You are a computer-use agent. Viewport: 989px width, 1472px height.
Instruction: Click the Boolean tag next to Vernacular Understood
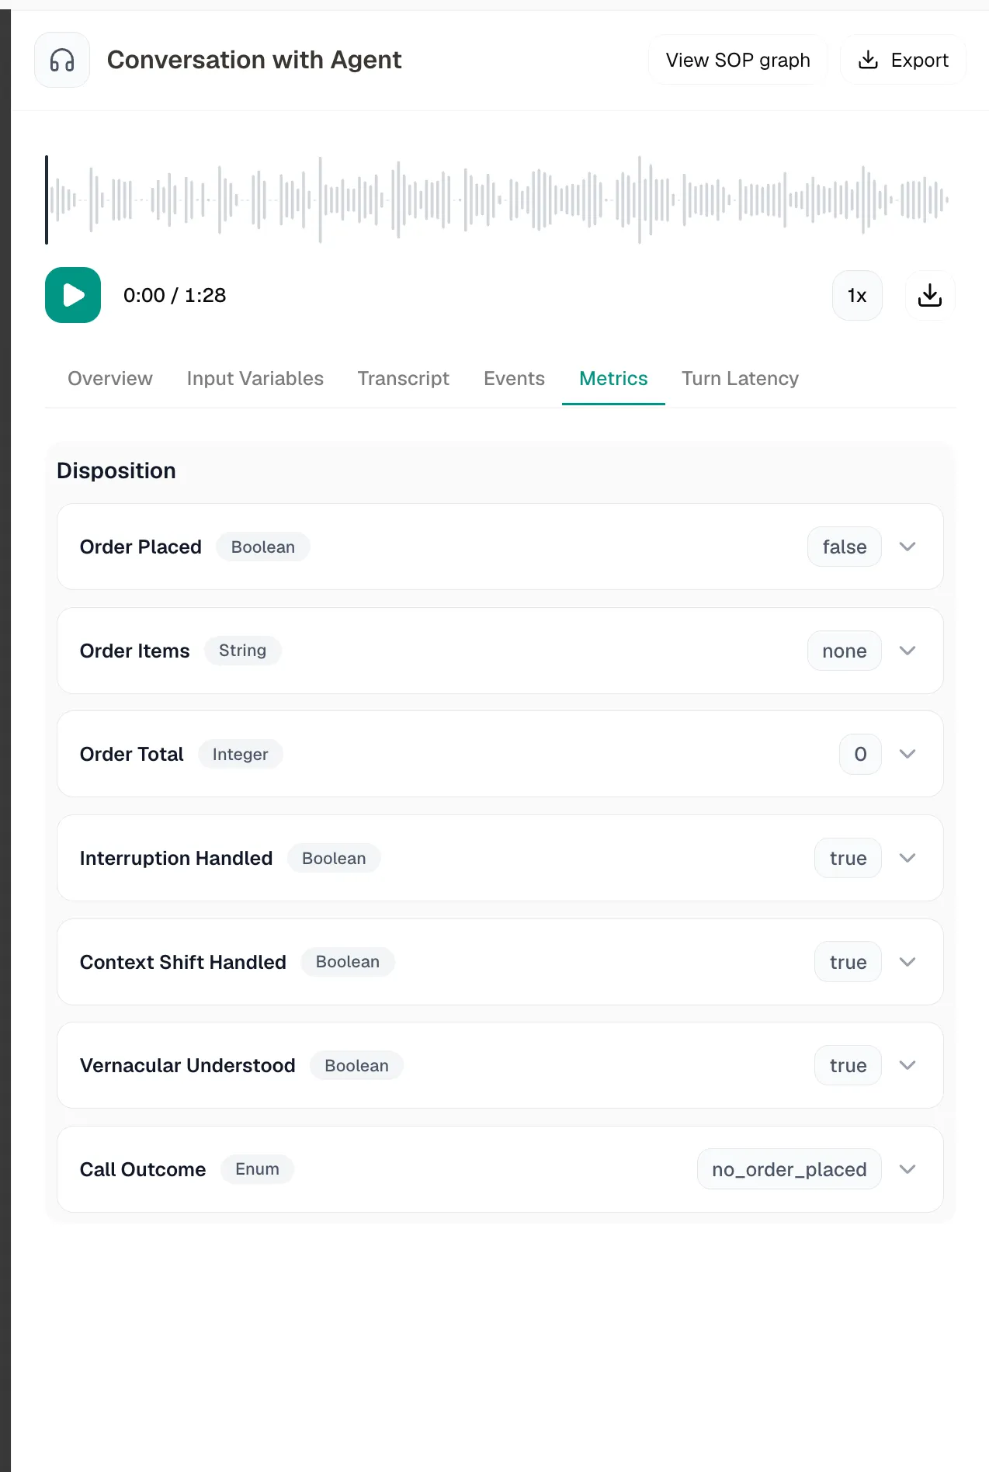pos(356,1065)
